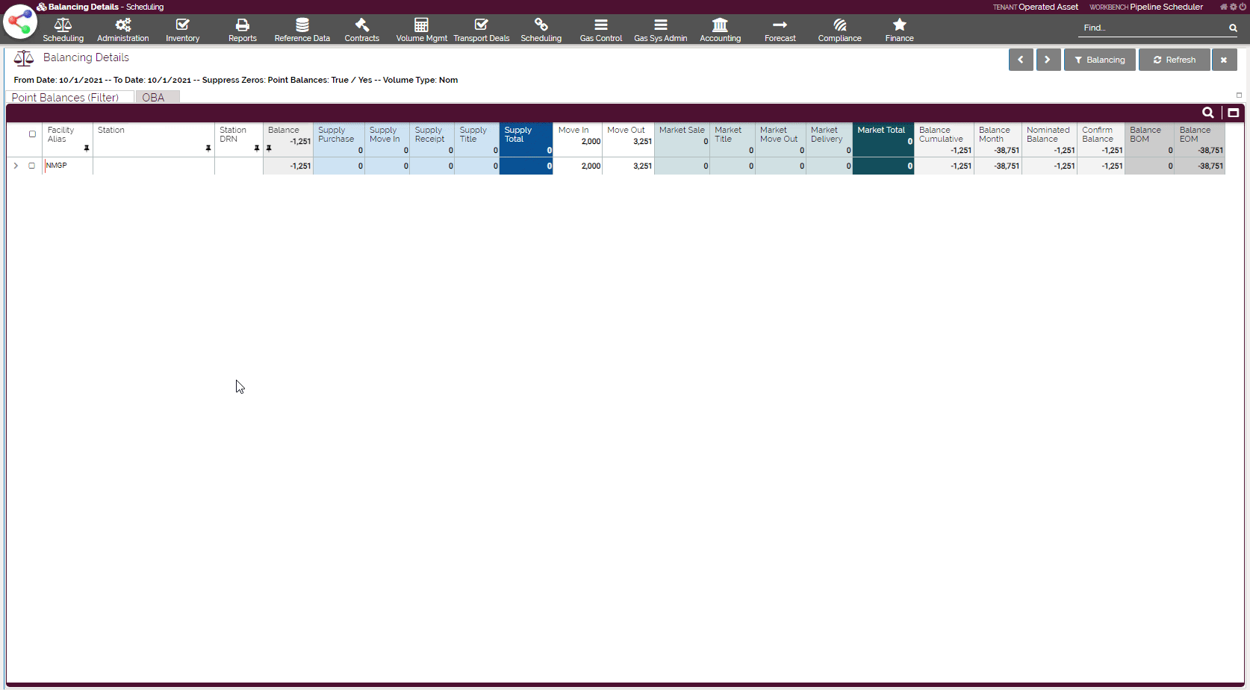Screen dimensions: 1250x690
Task: Click the grid search magnifier icon
Action: coord(1207,113)
